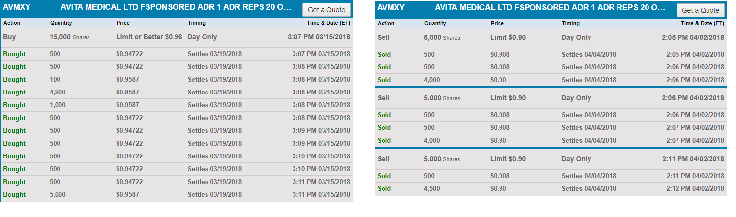Select the Bought 100 shares row
Viewport: 736px width, 217px height.
tap(177, 79)
